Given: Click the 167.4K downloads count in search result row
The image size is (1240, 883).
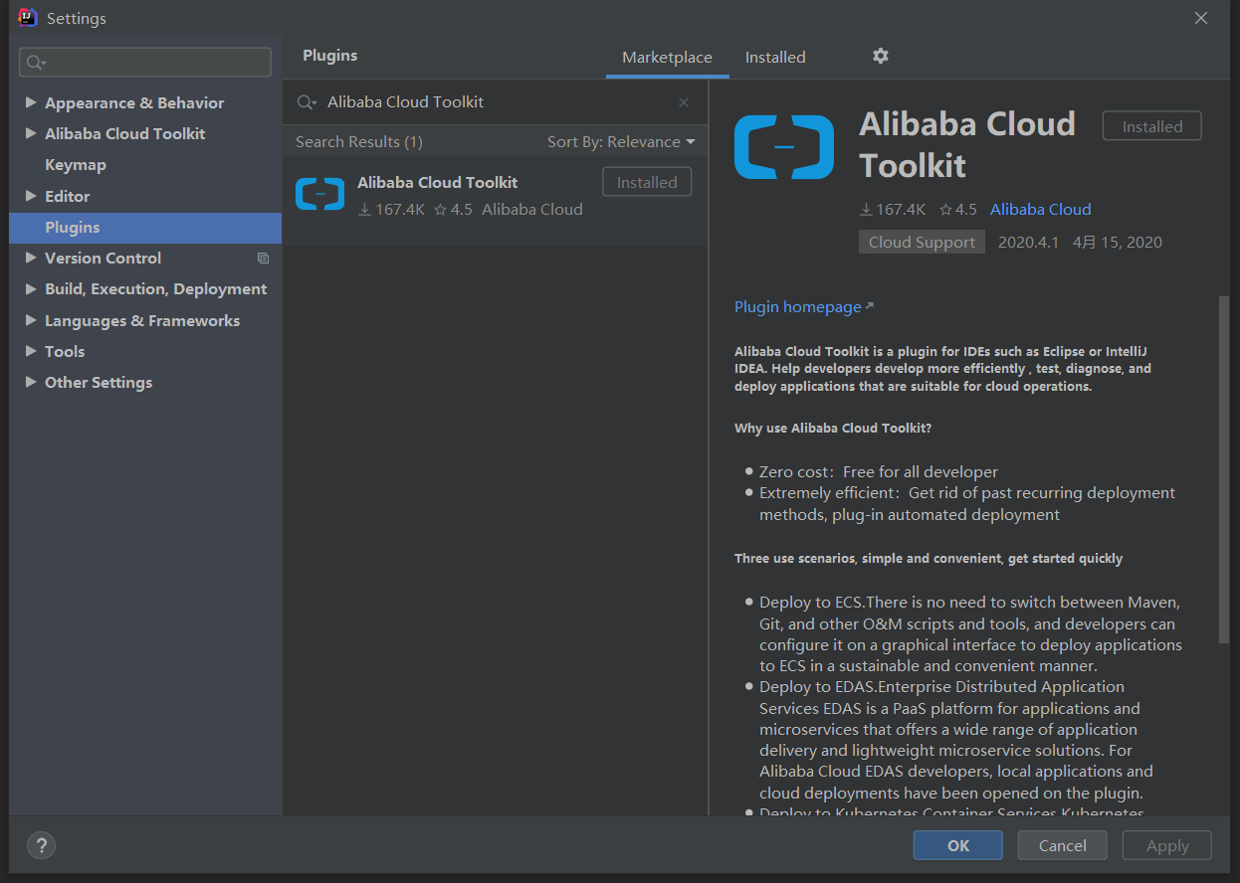Looking at the screenshot, I should point(391,209).
